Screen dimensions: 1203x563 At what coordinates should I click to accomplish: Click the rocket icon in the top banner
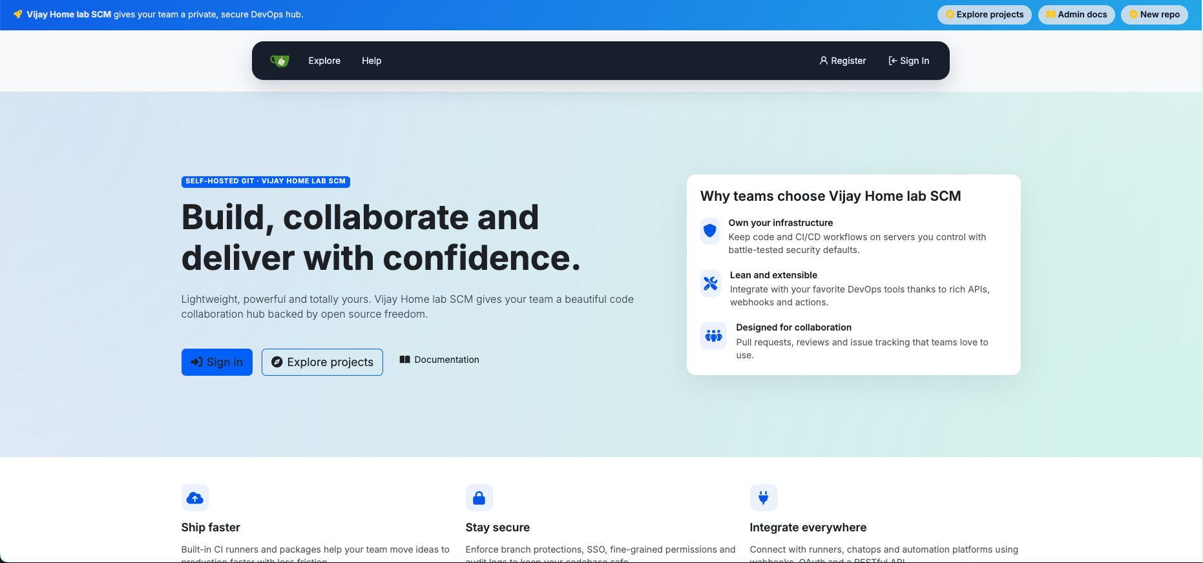(17, 14)
